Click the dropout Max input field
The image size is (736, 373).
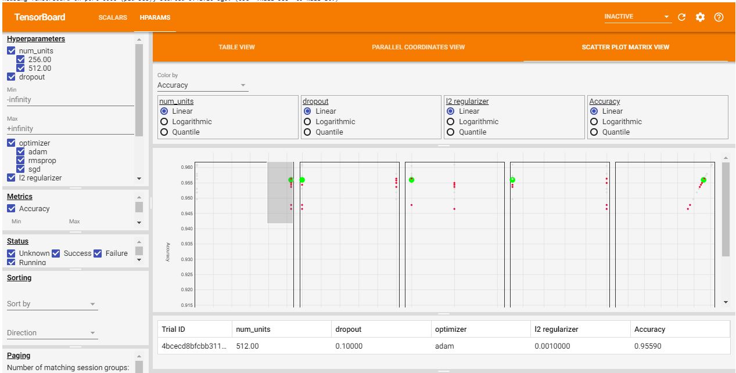[x=70, y=129]
